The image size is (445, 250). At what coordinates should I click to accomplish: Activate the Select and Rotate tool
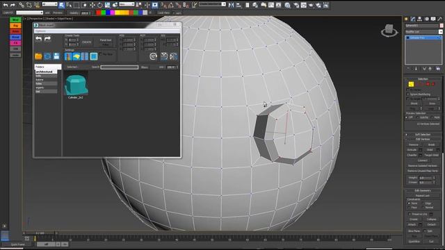[x=100, y=5]
